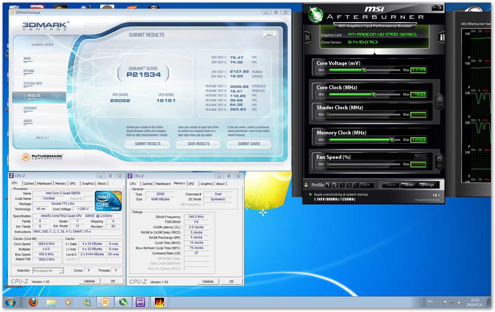Click the network tray icon
Image resolution: width=495 pixels, height=312 pixels.
pos(452,302)
